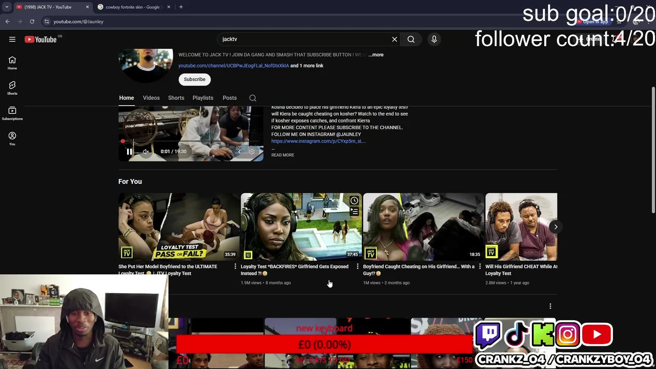Open a new browser tab
The image size is (656, 369).
click(181, 7)
